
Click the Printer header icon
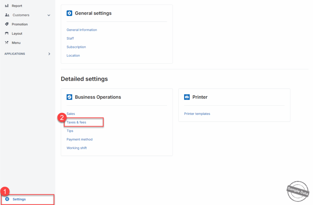pos(187,97)
